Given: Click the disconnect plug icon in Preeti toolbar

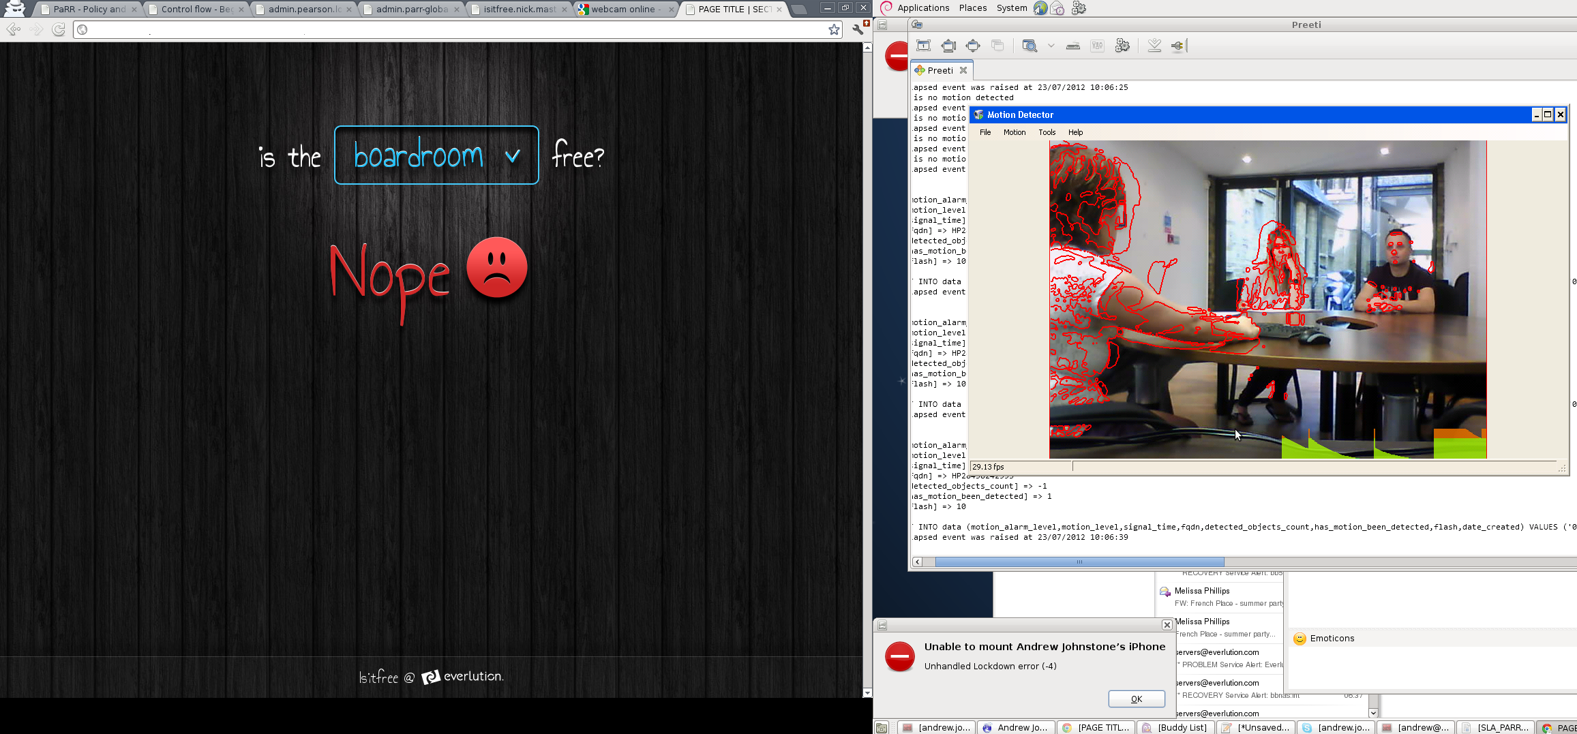Looking at the screenshot, I should tap(1178, 46).
